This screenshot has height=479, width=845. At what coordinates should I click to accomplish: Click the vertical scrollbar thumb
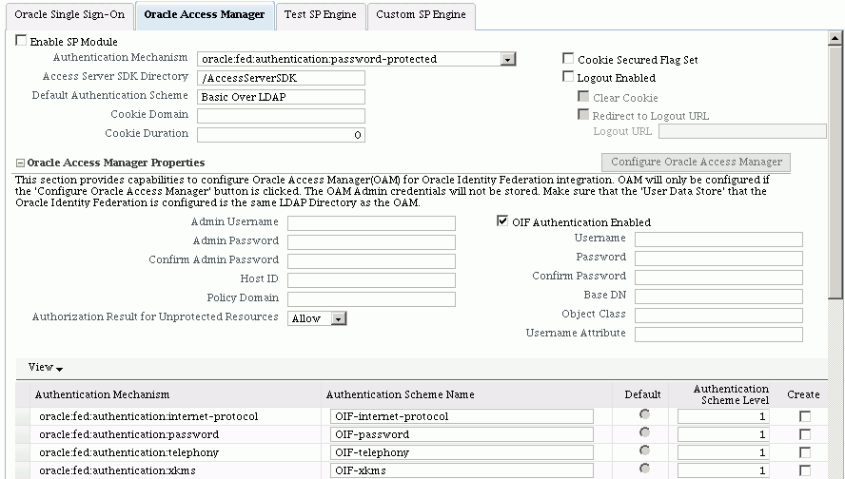coord(835,171)
